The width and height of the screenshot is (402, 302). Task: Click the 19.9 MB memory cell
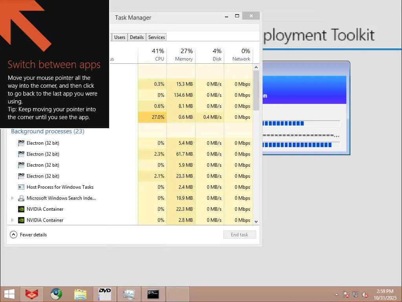(181, 198)
